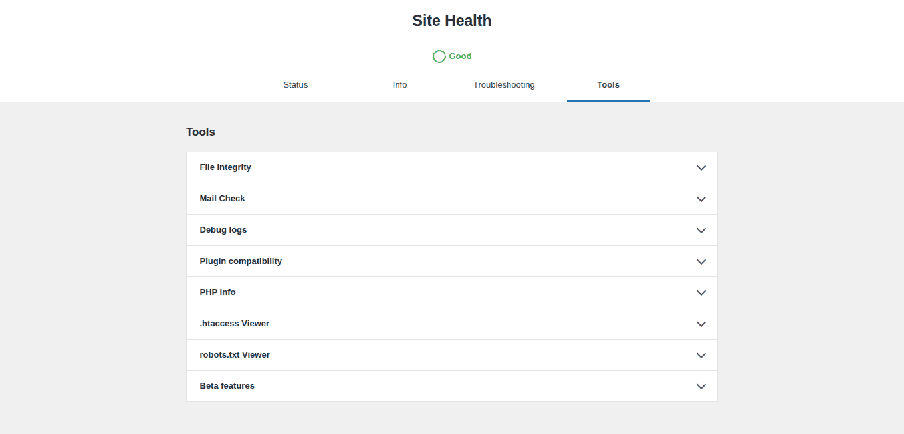Image resolution: width=904 pixels, height=434 pixels.
Task: Click the Mail Check label
Action: click(x=222, y=199)
